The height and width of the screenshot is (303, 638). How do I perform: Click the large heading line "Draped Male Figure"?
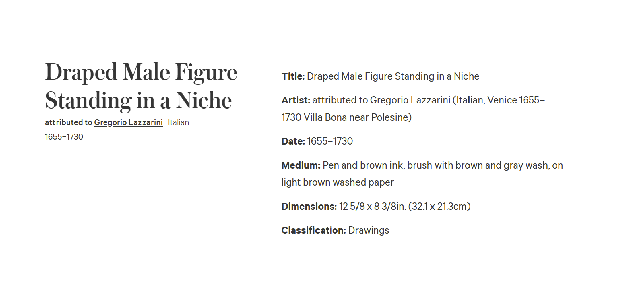[141, 72]
